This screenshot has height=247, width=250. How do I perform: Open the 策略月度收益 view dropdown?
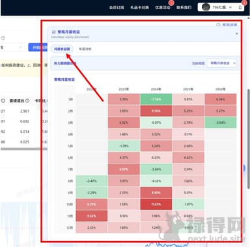221,63
